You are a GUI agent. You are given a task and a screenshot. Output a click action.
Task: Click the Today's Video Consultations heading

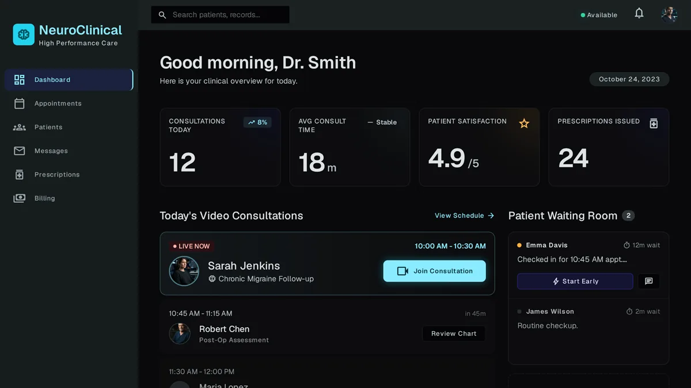231,216
